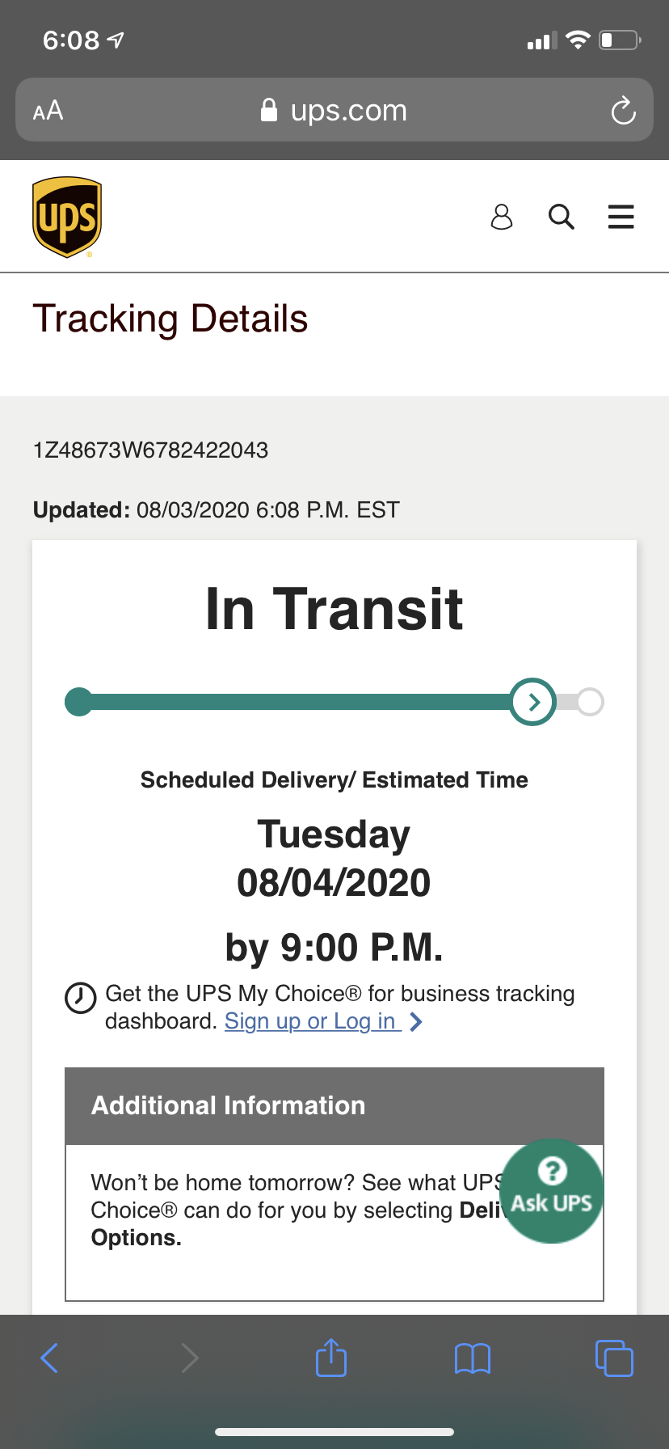
Task: Open the Safari share sheet icon
Action: [331, 1357]
